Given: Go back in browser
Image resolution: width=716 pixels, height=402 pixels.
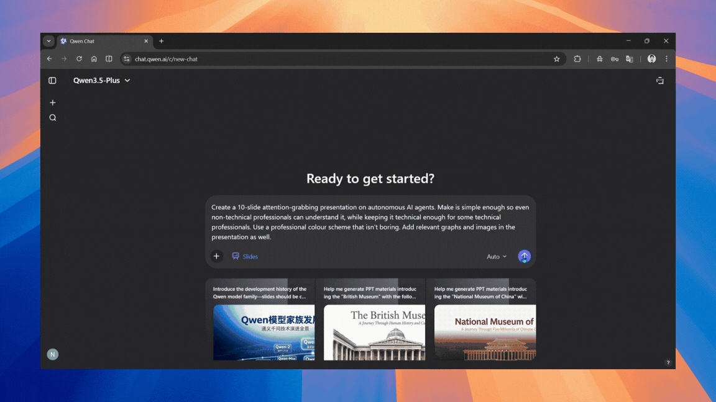Looking at the screenshot, I should [49, 59].
